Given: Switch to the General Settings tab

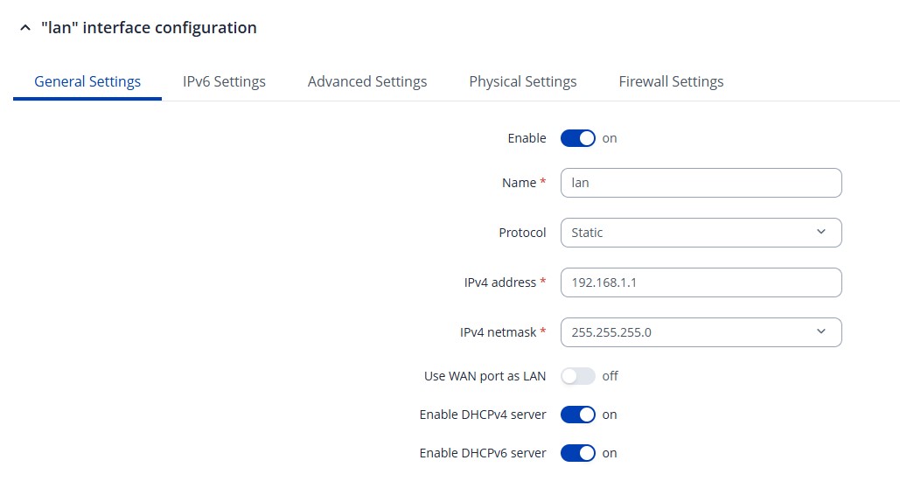Looking at the screenshot, I should pos(87,81).
